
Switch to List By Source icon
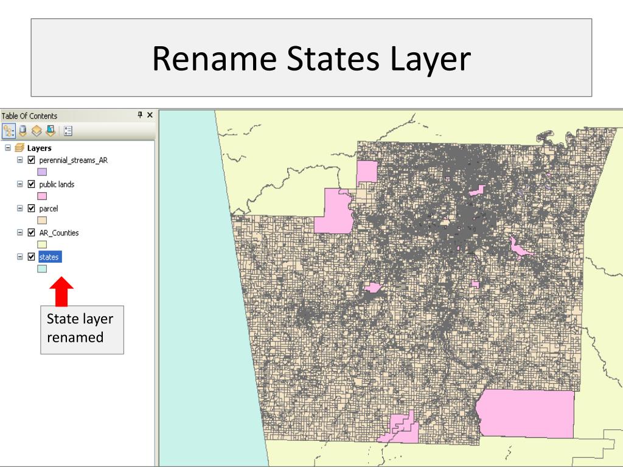coord(23,131)
